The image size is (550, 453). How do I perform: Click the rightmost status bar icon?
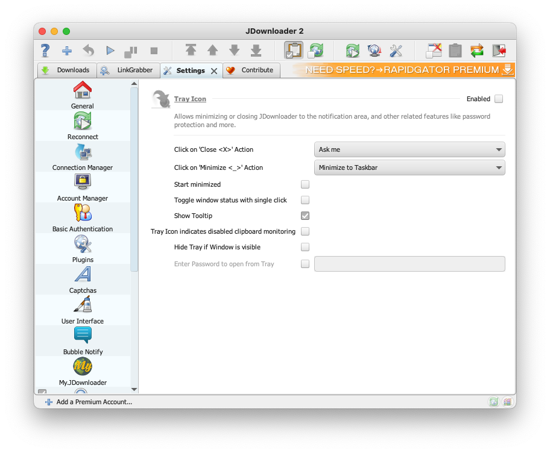pyautogui.click(x=507, y=402)
